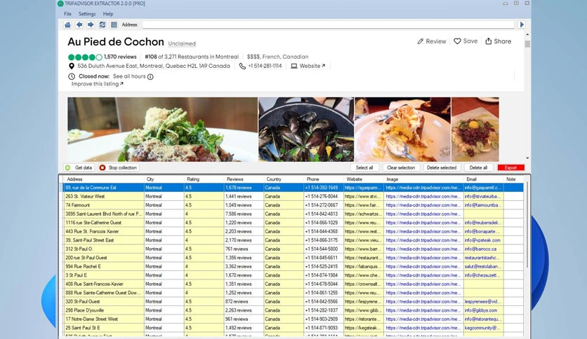Click the Save heart icon
This screenshot has width=587, height=339.
457,41
